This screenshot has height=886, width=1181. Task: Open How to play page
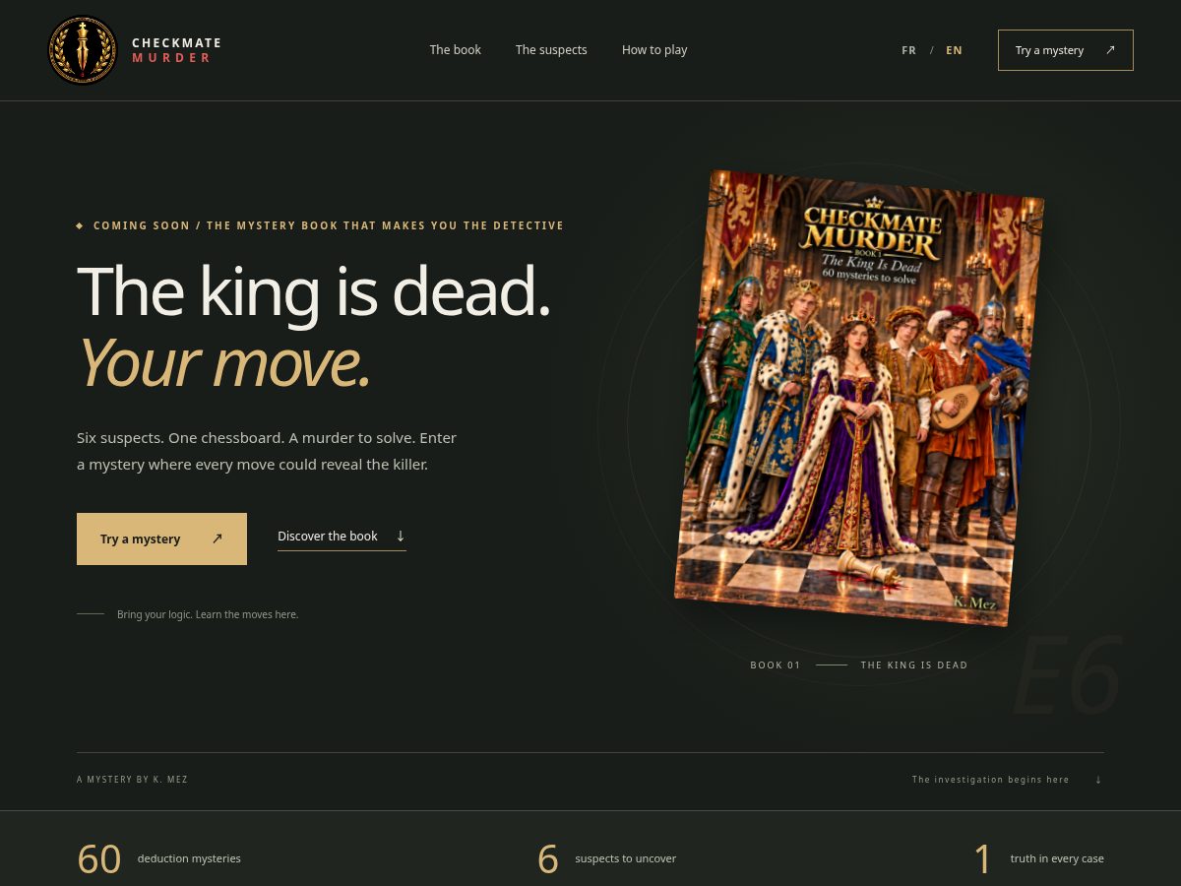click(654, 50)
